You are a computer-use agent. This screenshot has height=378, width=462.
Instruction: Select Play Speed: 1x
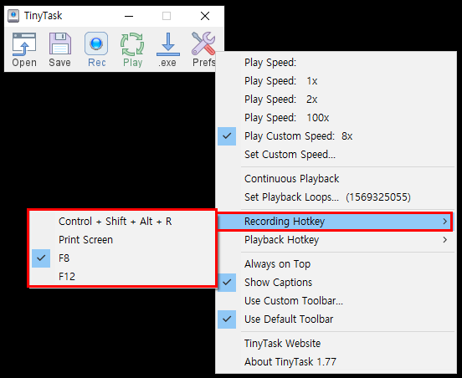coord(336,80)
